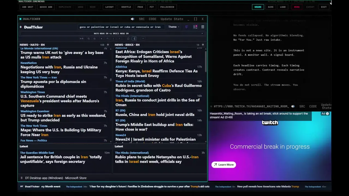The width and height of the screenshot is (349, 196).
Task: Click SHUFFLE in top toolbar
Action: [126, 7]
